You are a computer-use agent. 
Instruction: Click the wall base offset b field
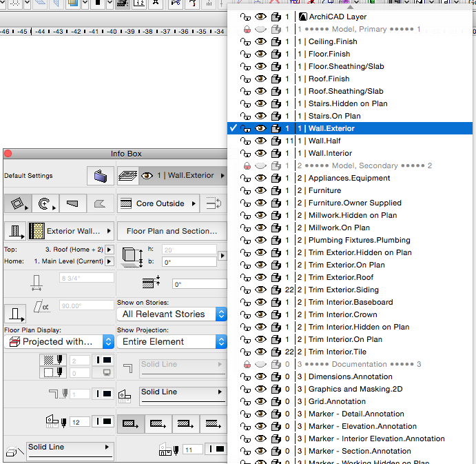click(188, 262)
